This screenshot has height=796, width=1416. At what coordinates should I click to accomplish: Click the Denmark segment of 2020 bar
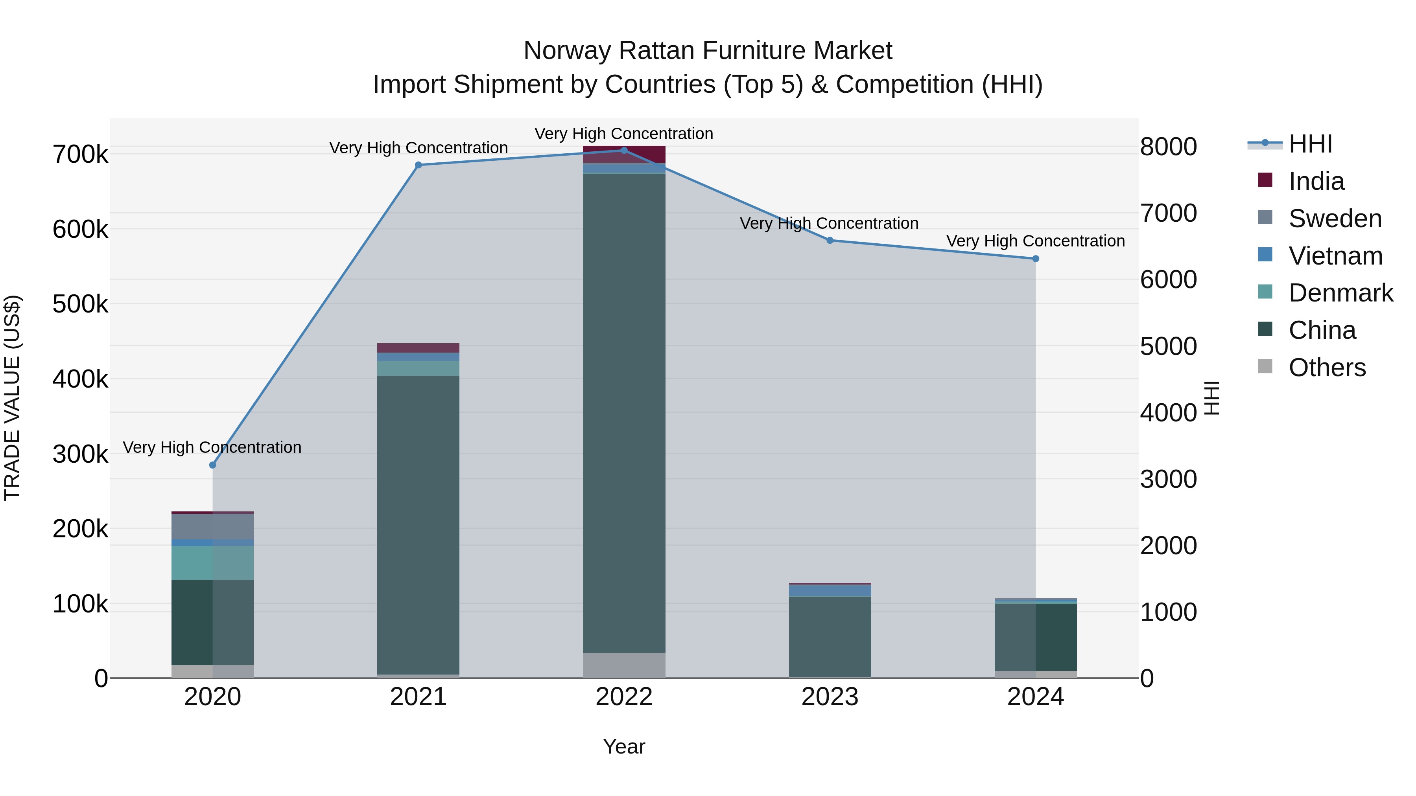[213, 563]
